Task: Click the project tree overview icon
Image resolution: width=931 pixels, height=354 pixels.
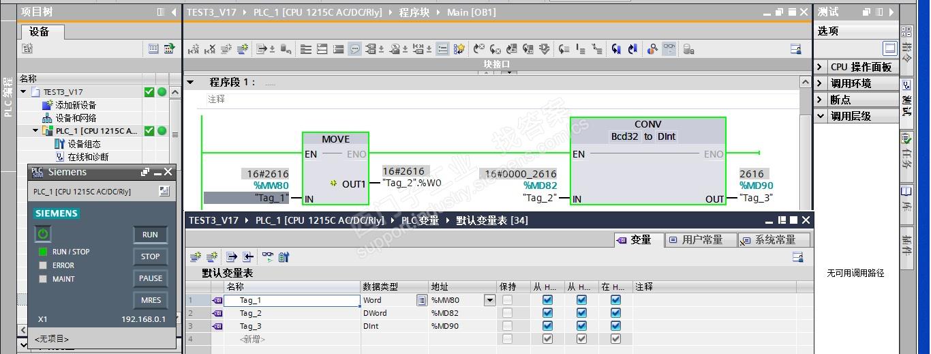Action: click(169, 49)
